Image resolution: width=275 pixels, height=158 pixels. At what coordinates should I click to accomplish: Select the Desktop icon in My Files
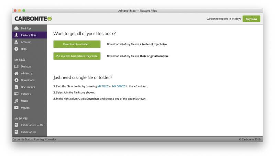(16, 66)
